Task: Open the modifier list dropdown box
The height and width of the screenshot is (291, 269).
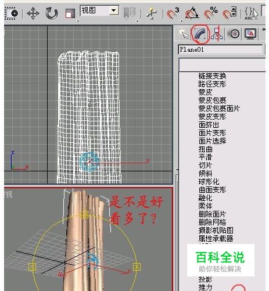Action: click(x=222, y=64)
